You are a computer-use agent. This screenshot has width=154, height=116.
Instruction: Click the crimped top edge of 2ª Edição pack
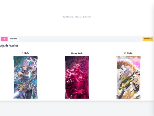(x=128, y=57)
